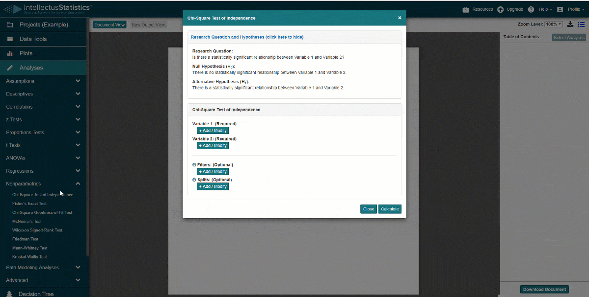Open Data Tools via its grid icon

10,39
